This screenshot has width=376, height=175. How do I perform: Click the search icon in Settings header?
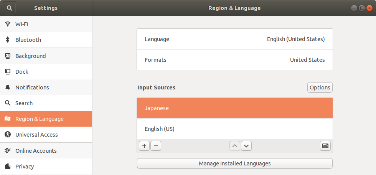point(10,8)
